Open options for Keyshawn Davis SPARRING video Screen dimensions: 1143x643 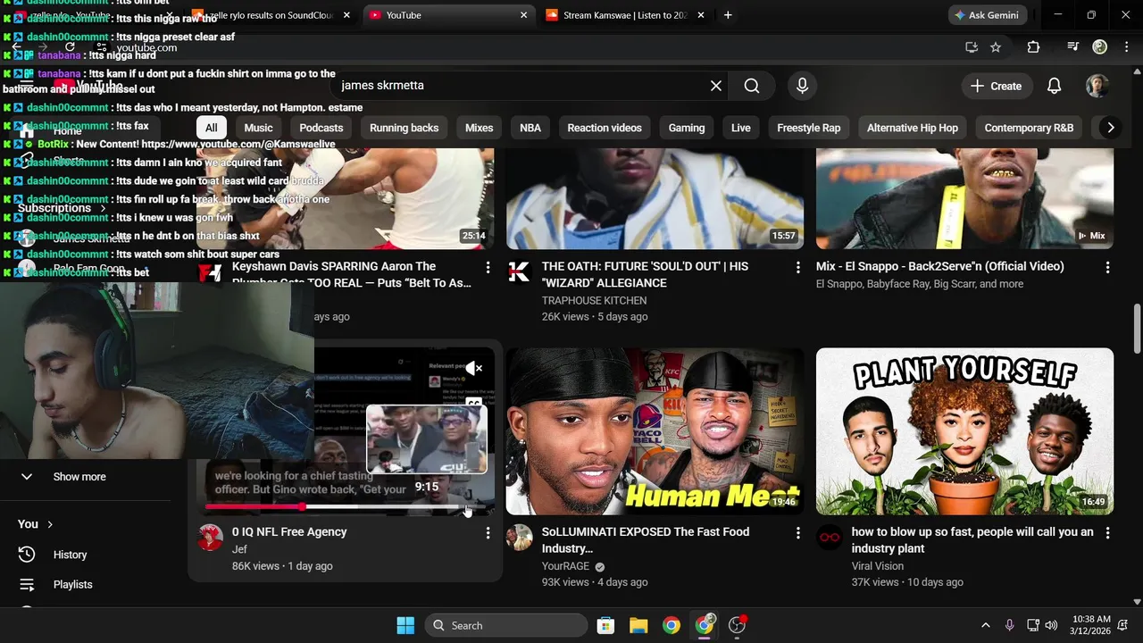(x=488, y=267)
